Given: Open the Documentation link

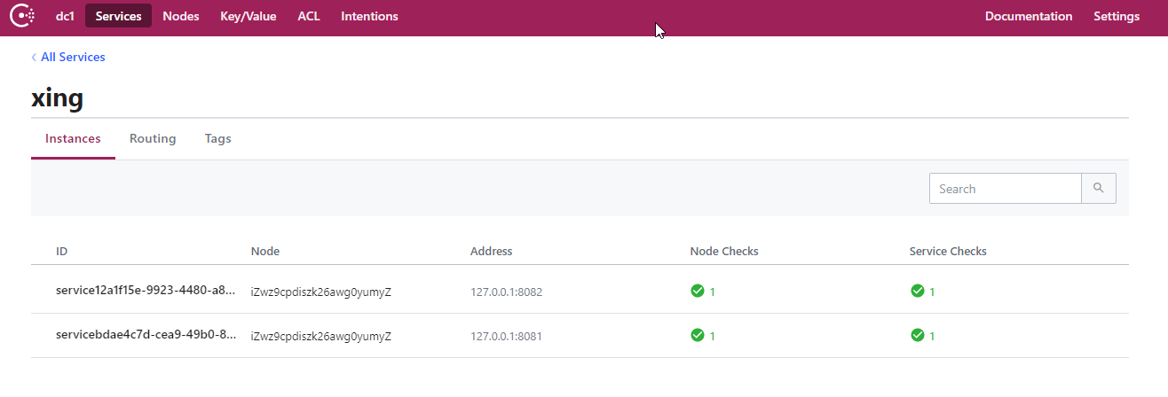Looking at the screenshot, I should [x=1029, y=16].
